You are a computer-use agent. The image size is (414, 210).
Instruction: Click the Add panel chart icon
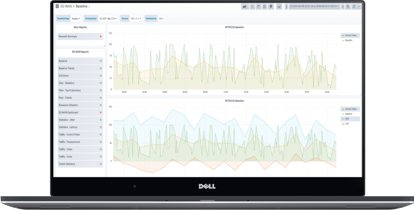[245, 7]
